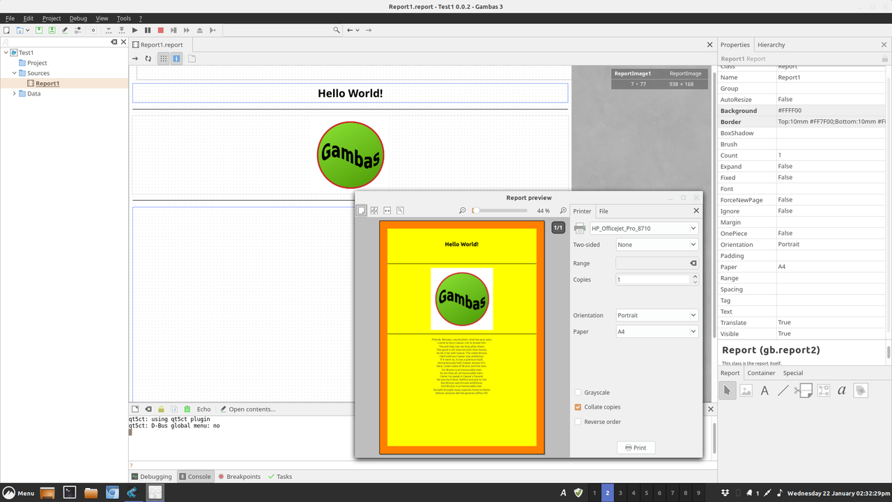Switch to the Hierarchy tab
This screenshot has width=892, height=502.
771,45
